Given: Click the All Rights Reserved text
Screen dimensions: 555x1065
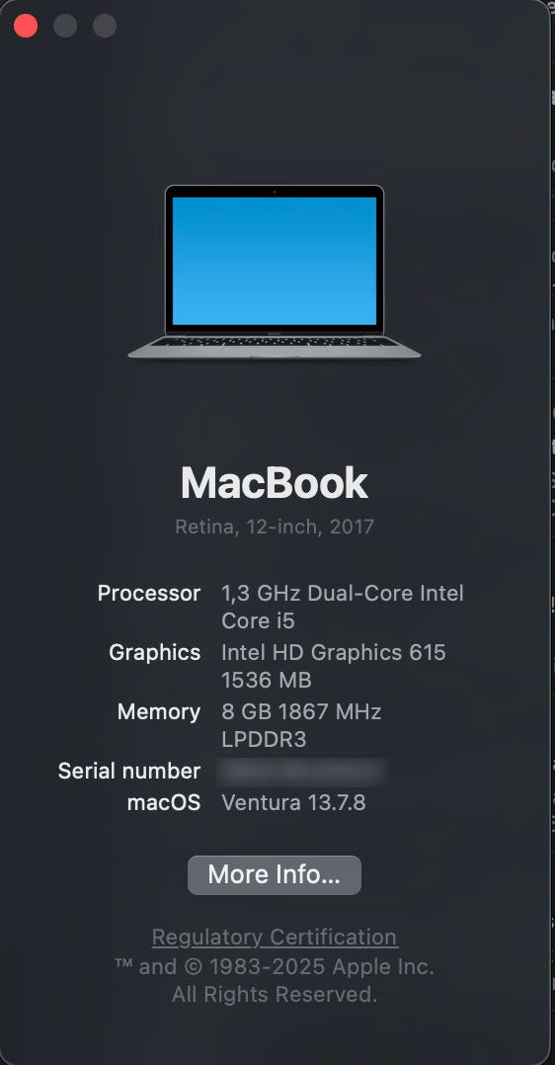Looking at the screenshot, I should click(x=275, y=995).
